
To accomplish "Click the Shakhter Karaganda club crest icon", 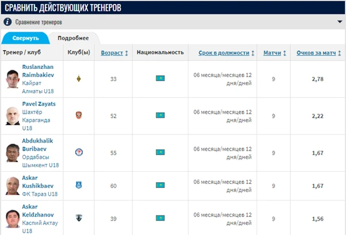I will (79, 115).
